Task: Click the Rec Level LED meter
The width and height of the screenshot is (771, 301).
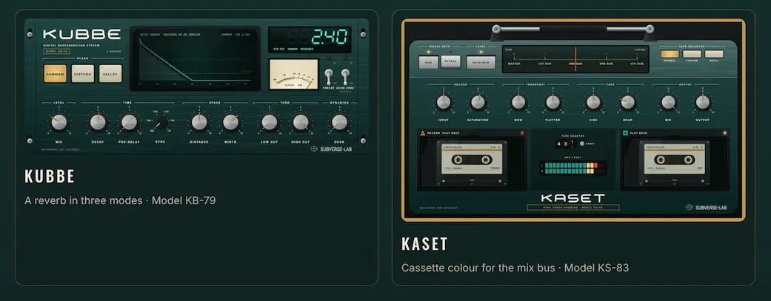Action: tap(573, 168)
